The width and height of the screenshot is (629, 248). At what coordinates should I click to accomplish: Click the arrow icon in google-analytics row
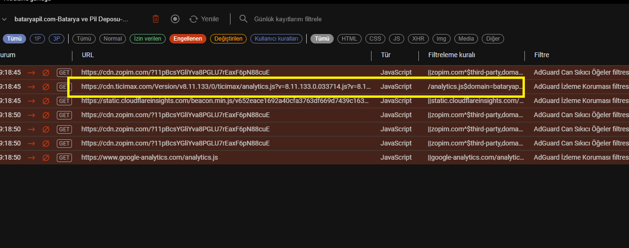point(32,158)
